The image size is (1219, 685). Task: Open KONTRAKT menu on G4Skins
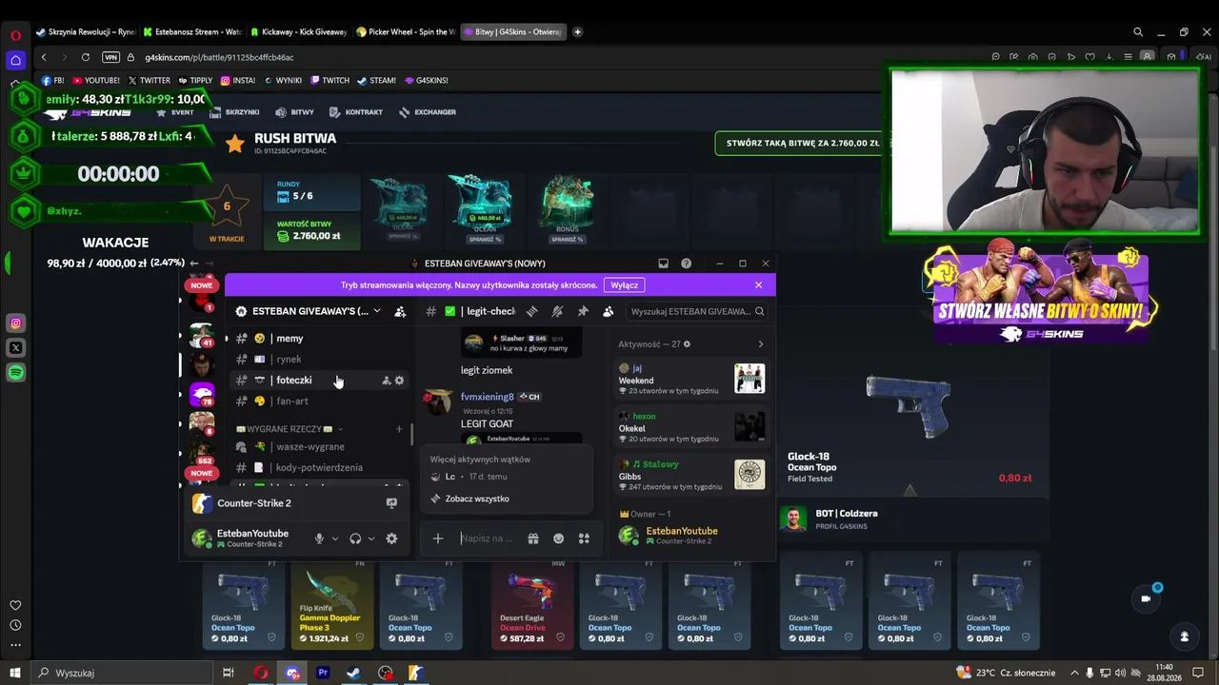pos(356,112)
